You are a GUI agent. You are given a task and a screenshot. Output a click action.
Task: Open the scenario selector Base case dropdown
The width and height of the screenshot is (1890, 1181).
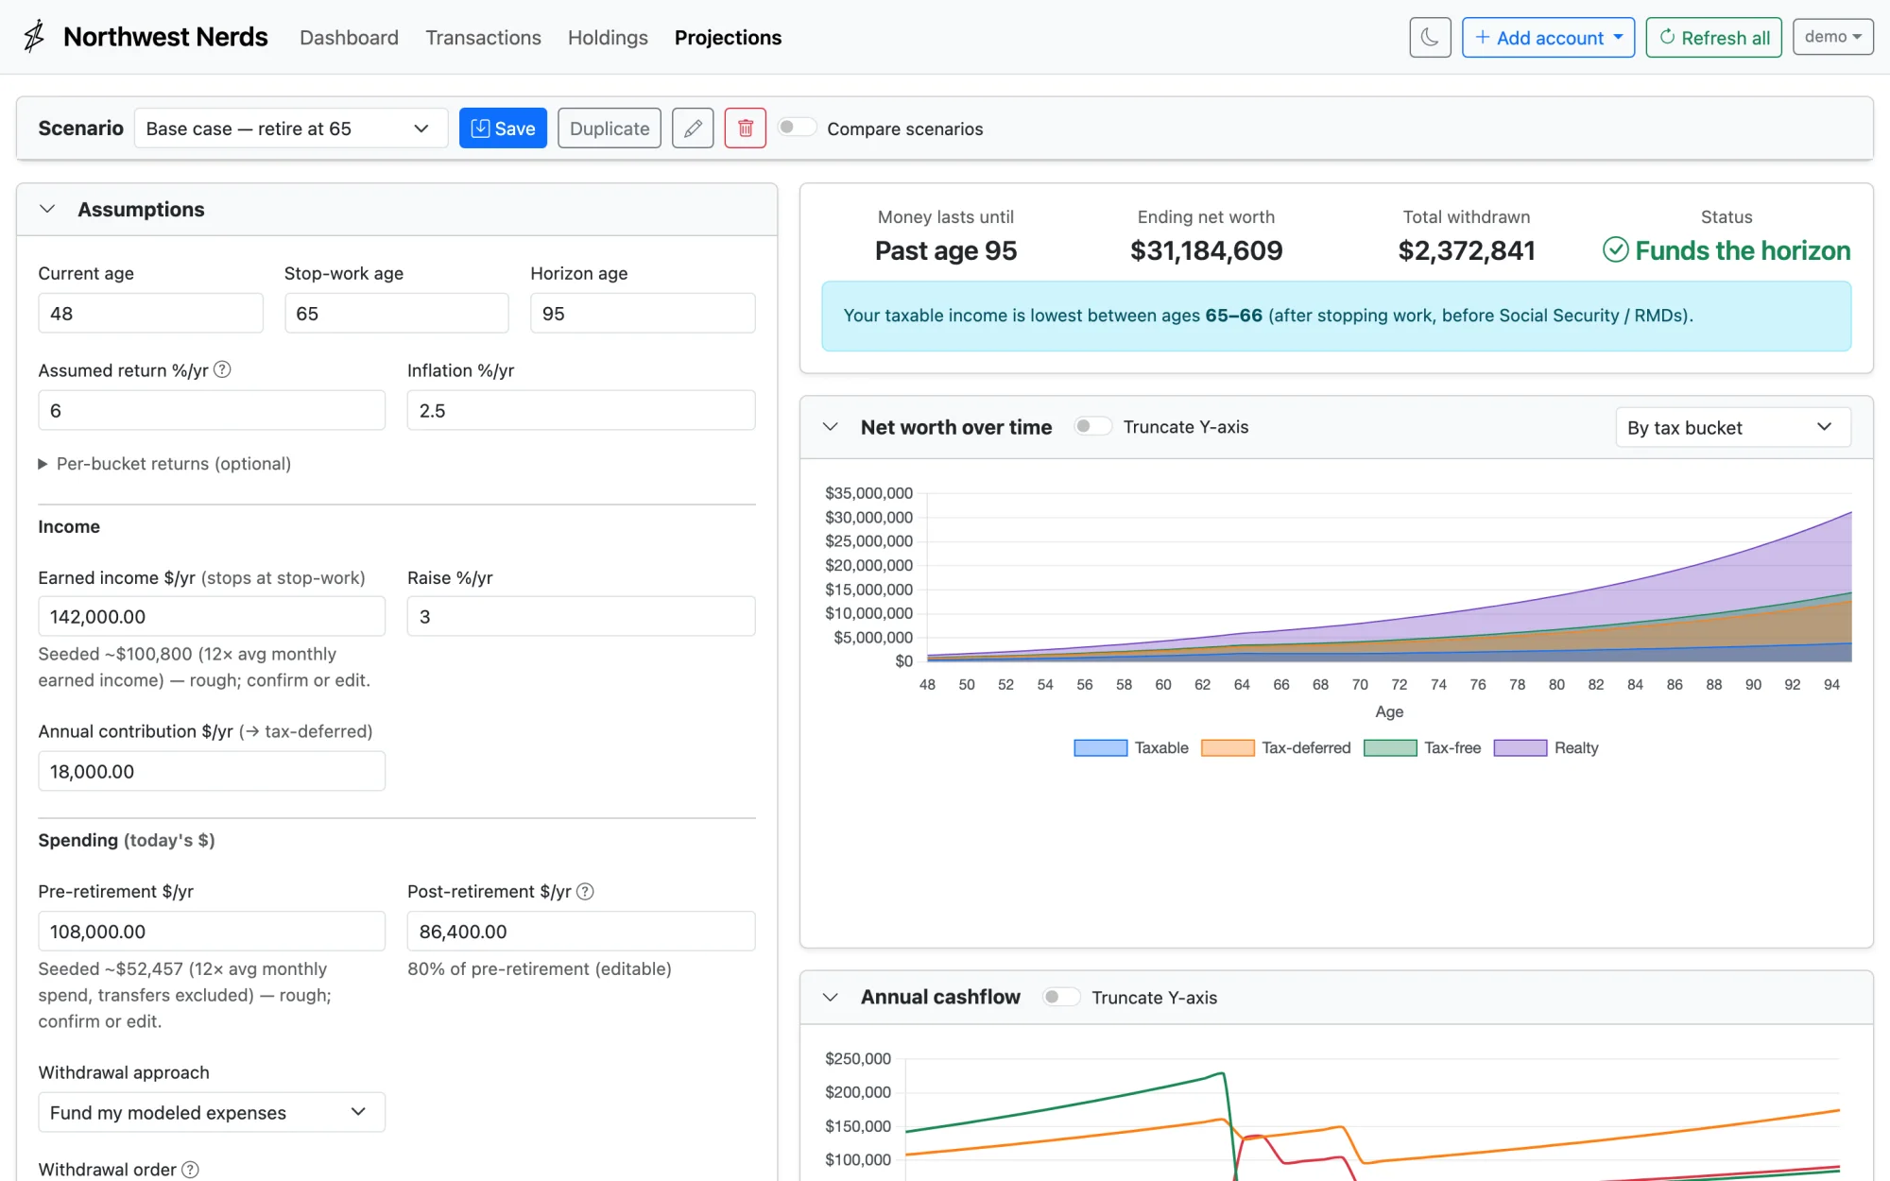(x=291, y=128)
